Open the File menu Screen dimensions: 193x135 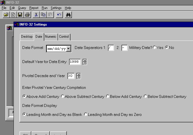(4, 8)
